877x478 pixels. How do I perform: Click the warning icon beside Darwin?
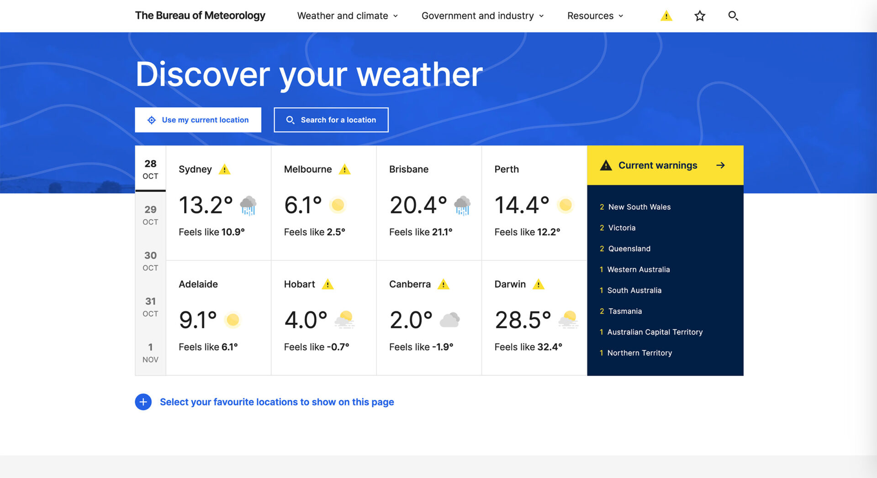[539, 284]
